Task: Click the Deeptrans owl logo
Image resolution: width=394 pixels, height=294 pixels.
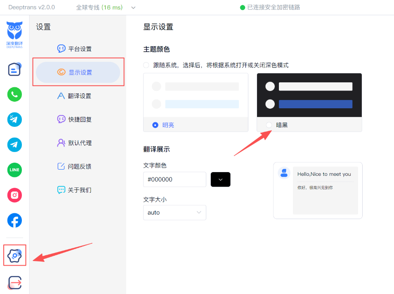Action: click(14, 35)
